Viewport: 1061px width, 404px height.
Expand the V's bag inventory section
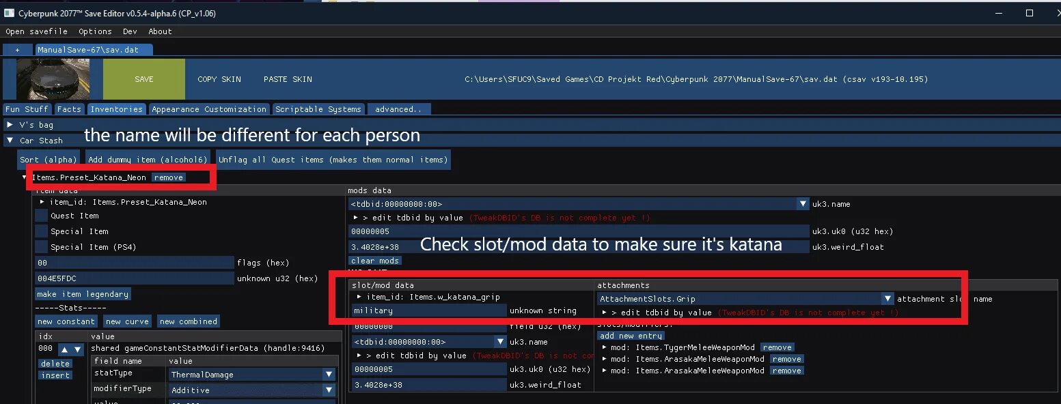click(x=10, y=124)
